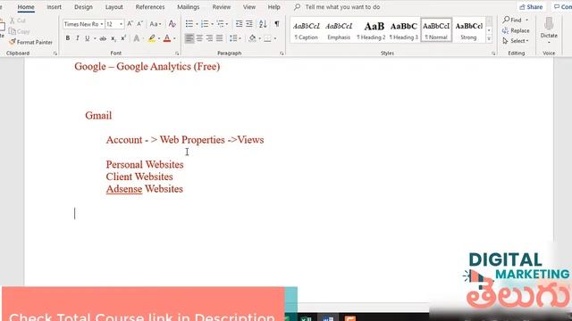Click the underlined word Adsense
The height and width of the screenshot is (321, 572).
124,189
